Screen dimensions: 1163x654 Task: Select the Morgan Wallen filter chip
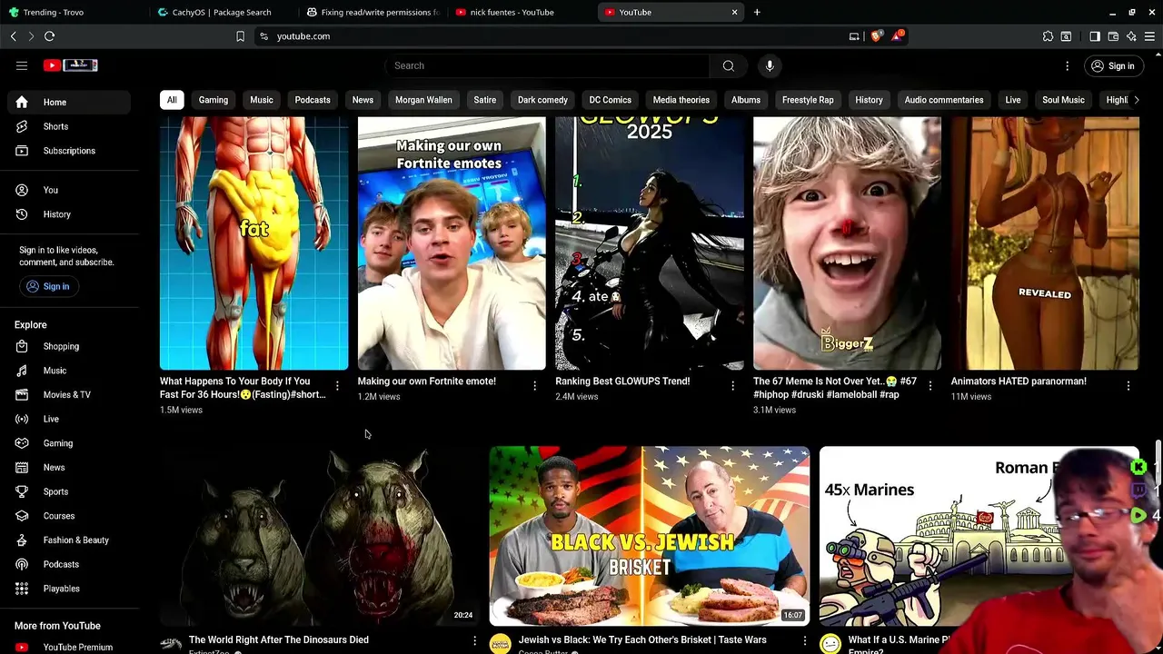point(423,100)
